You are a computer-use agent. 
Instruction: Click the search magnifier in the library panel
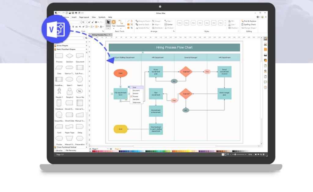pos(86,38)
